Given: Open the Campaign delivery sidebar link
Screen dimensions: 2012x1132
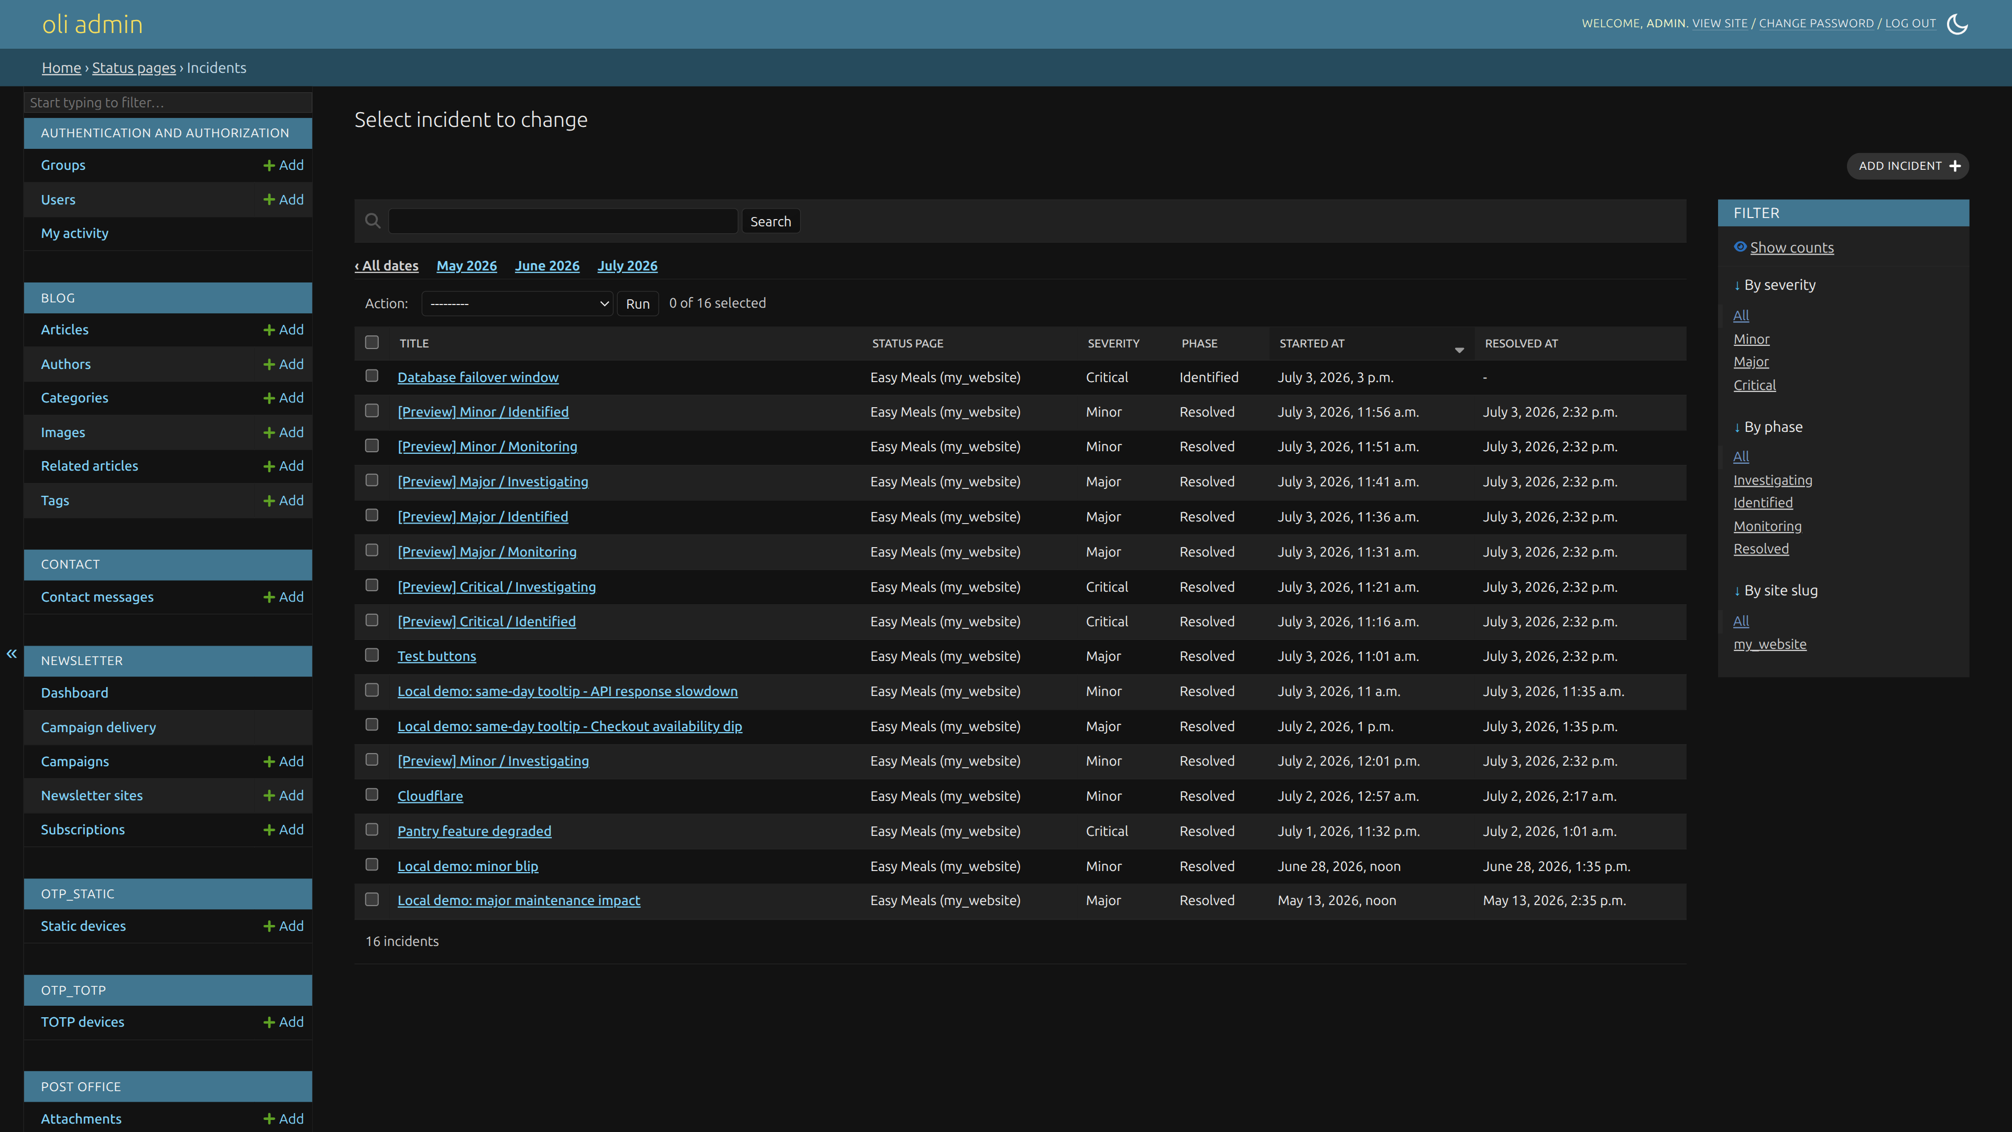Looking at the screenshot, I should tap(99, 727).
